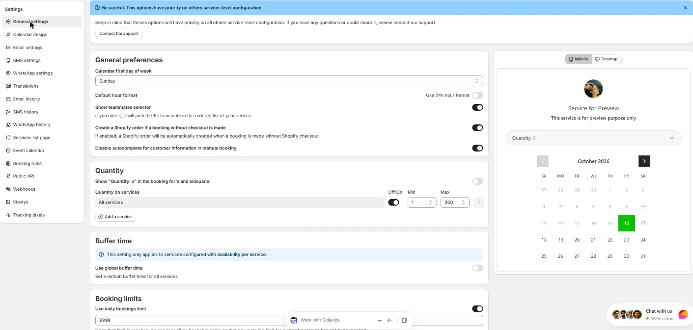693x330 pixels.
Task: Click the Min quantity stepper field
Action: click(422, 203)
